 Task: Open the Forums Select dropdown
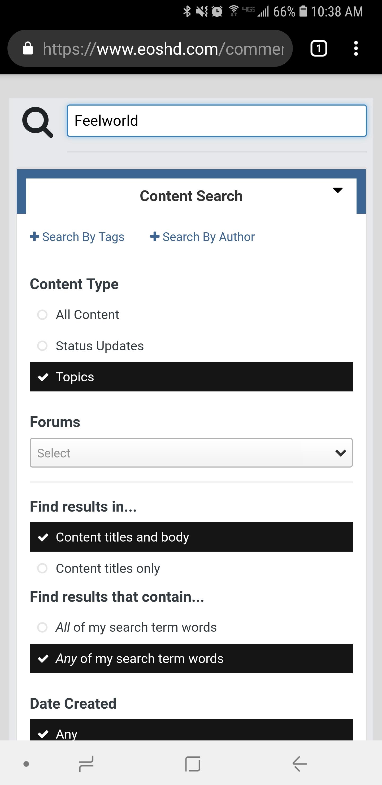(191, 453)
